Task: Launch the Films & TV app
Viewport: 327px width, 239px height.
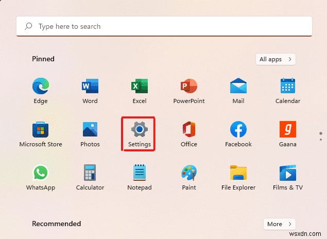Action: pyautogui.click(x=288, y=177)
